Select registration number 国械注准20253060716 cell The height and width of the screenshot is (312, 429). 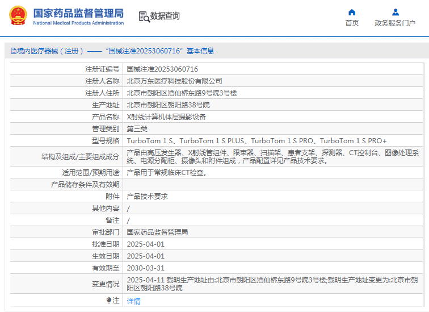tap(162, 69)
